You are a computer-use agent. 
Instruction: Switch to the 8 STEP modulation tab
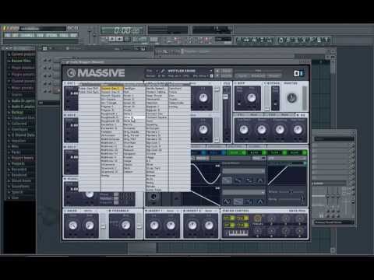[297, 152]
